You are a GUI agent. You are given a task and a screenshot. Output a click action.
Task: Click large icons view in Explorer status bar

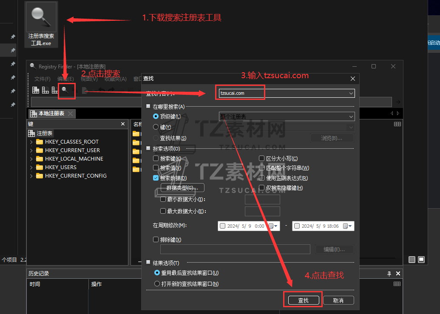click(x=421, y=260)
